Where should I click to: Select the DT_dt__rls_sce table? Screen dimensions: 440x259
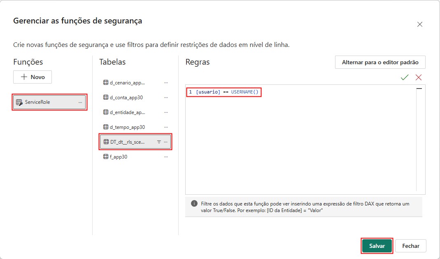point(128,142)
